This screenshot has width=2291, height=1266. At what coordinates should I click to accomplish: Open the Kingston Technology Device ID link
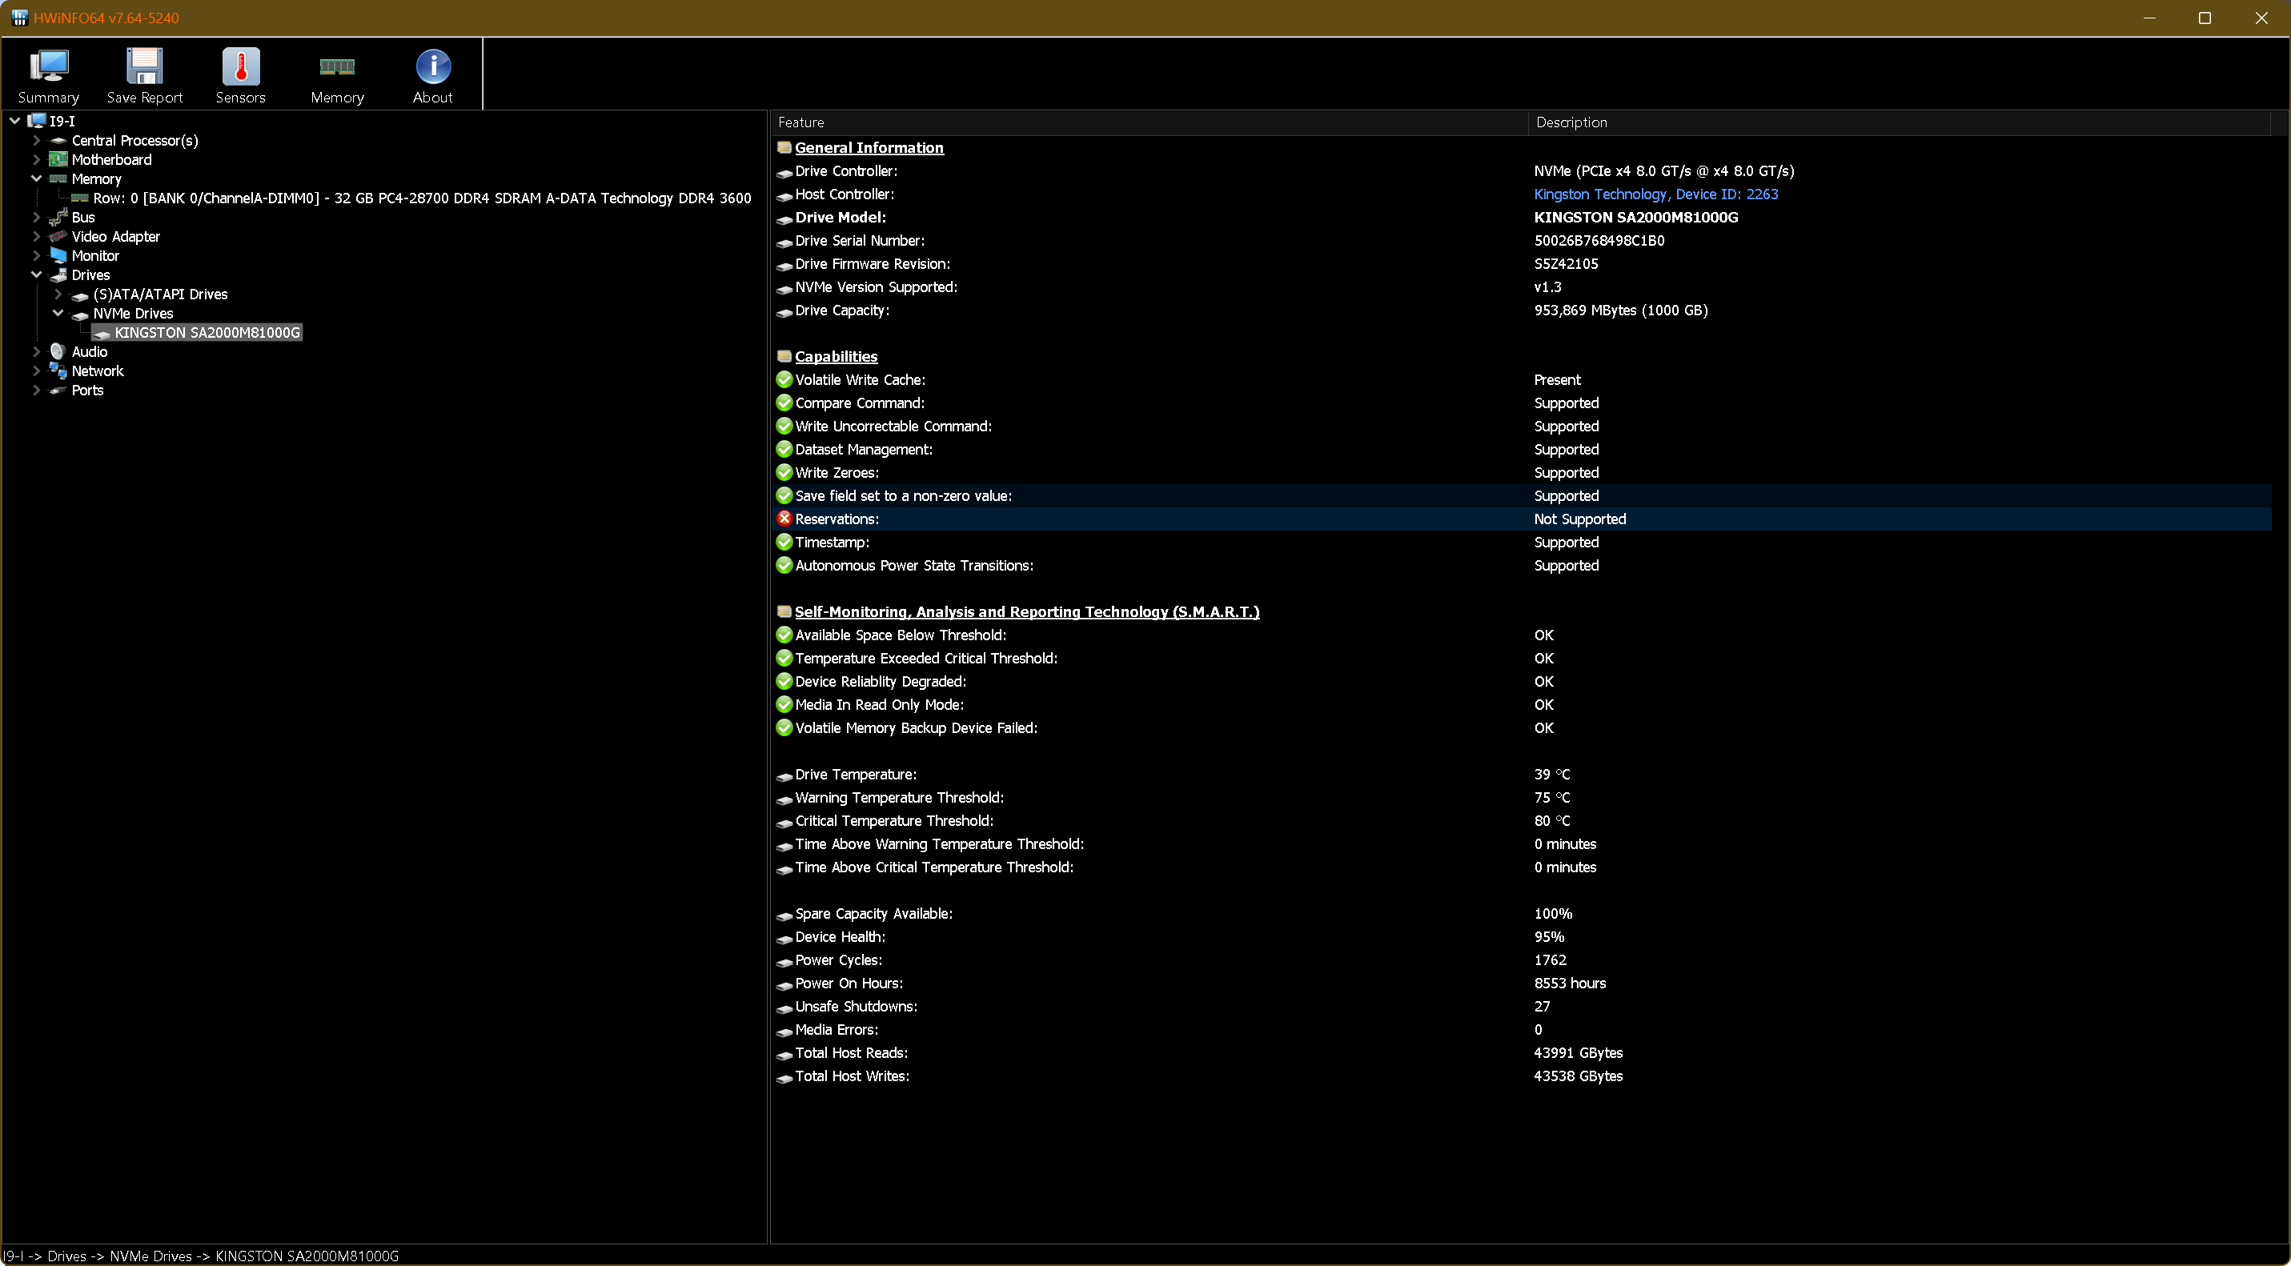pos(1656,194)
